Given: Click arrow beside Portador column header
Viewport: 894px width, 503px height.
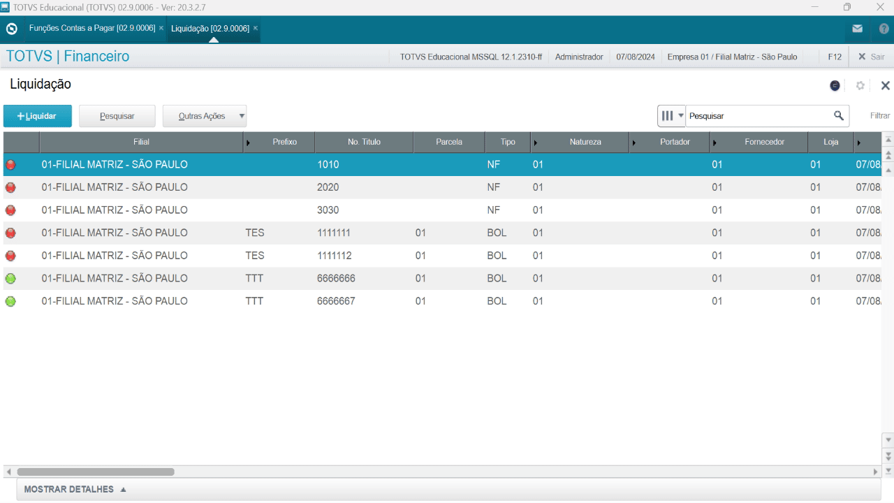Looking at the screenshot, I should [634, 143].
